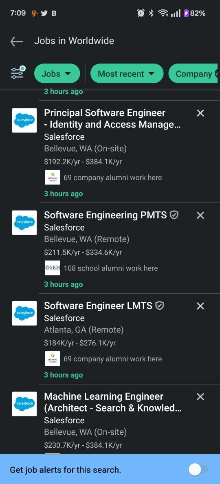
Task: Open Machine Learning Engineer Architect job
Action: (x=112, y=402)
